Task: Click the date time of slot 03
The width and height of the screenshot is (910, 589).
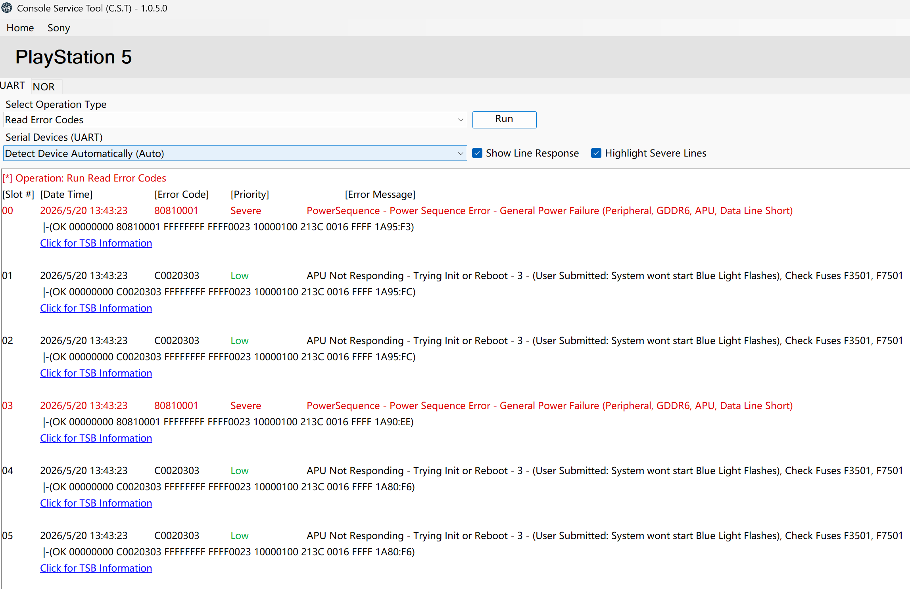Action: tap(84, 405)
